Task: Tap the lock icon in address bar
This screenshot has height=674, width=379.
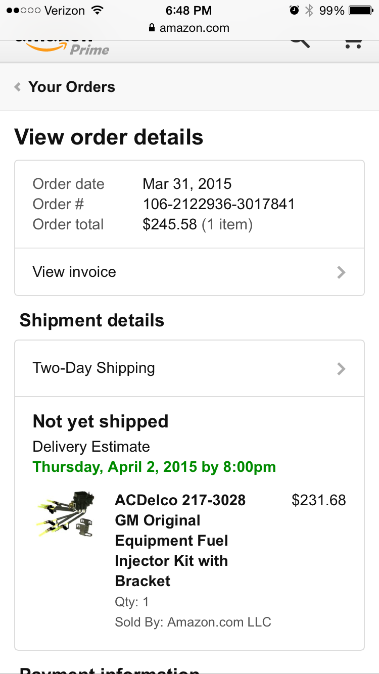Action: point(152,28)
